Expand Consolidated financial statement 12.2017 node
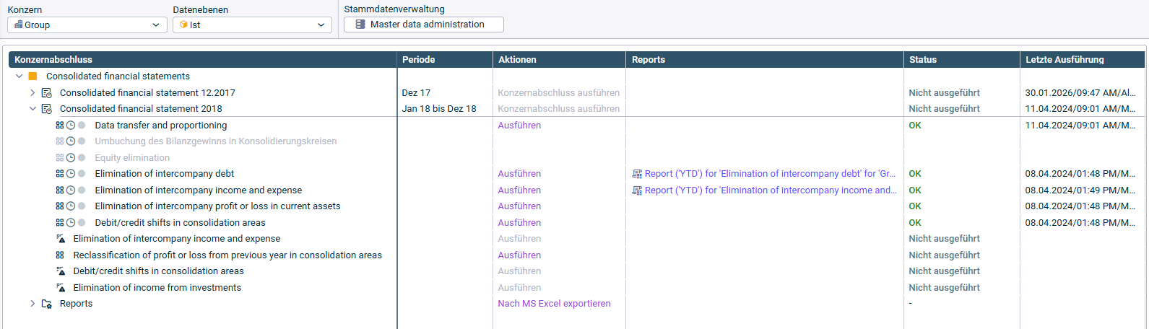Screen dimensions: 1149x329 32,93
